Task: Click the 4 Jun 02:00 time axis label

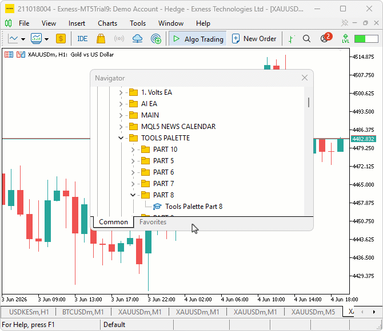Action: [x=198, y=299]
